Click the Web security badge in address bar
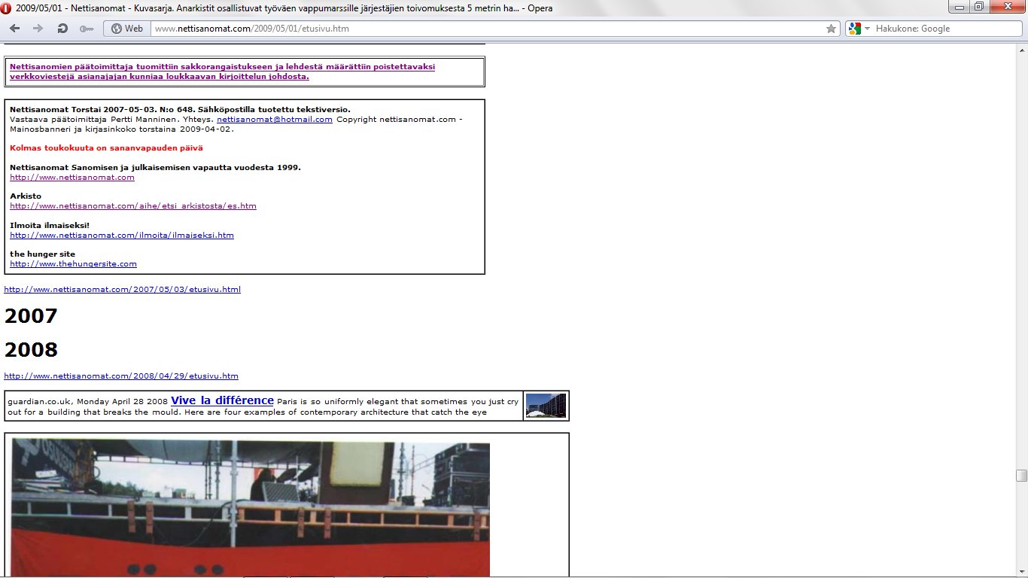The height and width of the screenshot is (578, 1028). (x=126, y=29)
